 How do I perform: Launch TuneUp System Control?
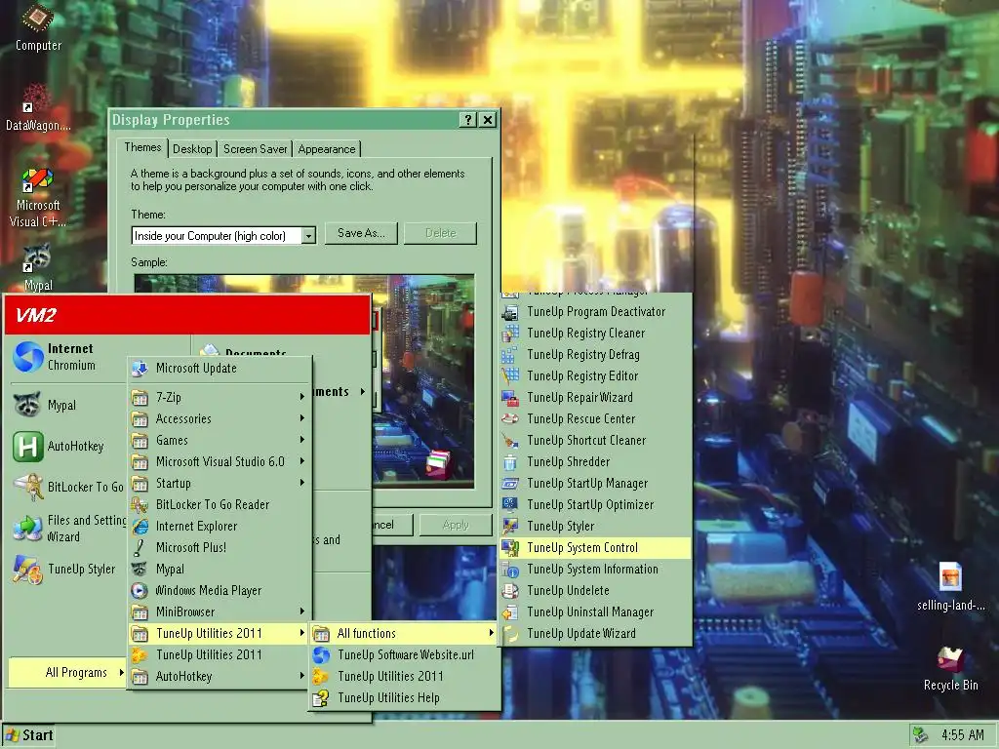[595, 548]
